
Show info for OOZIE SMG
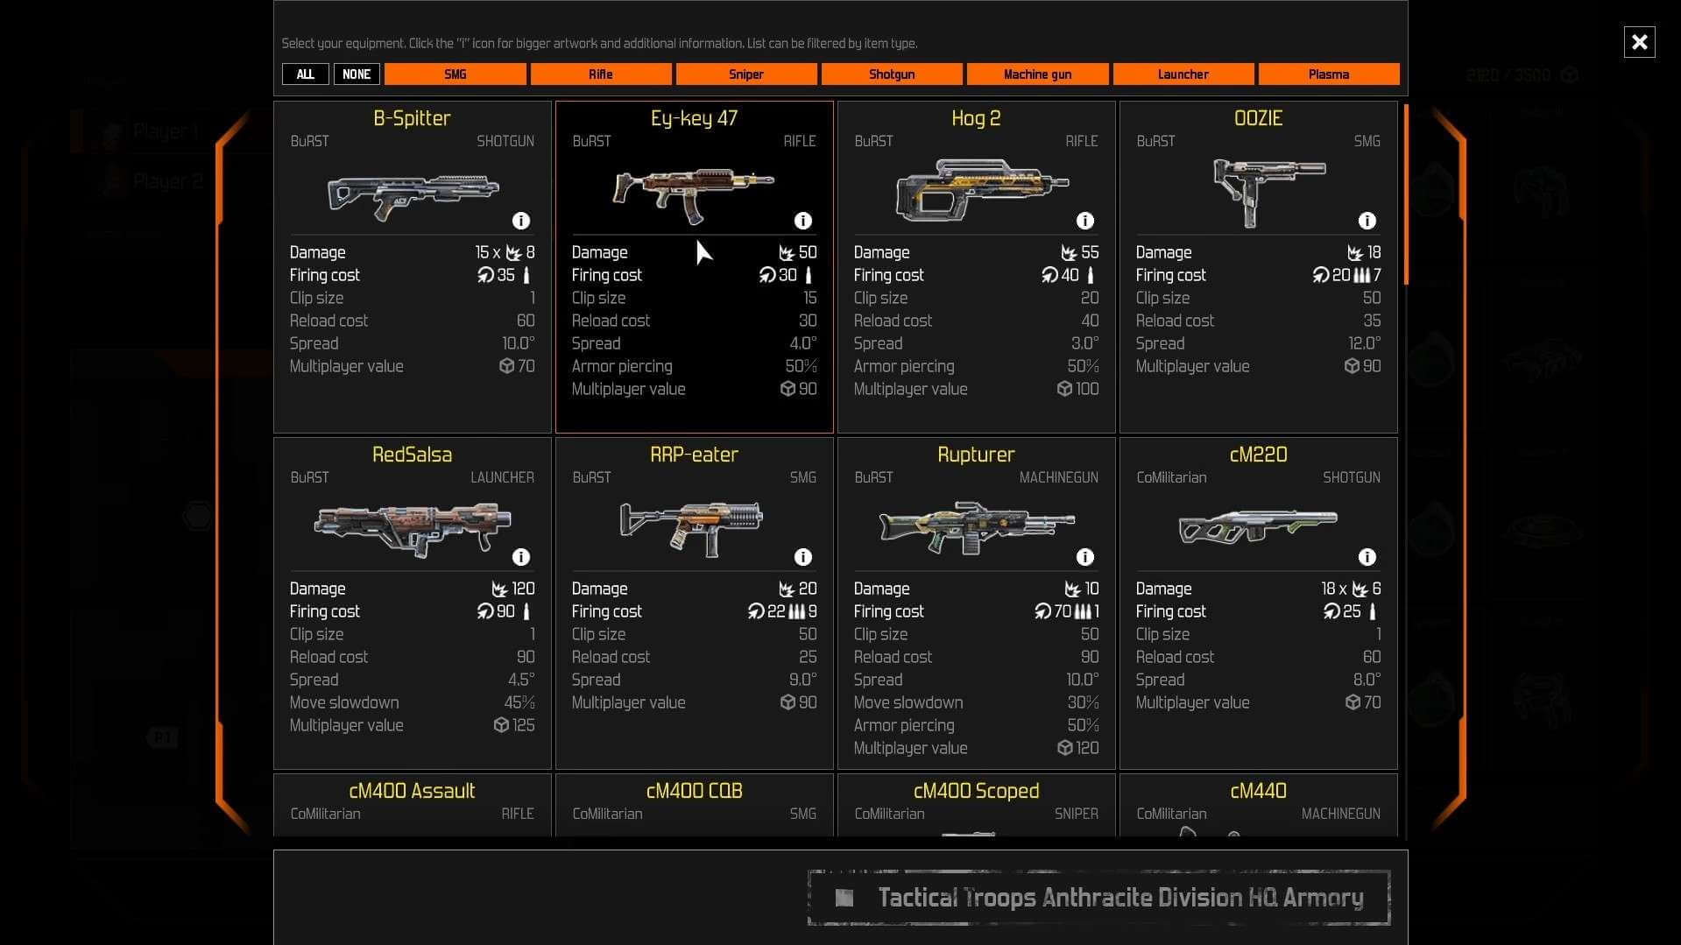point(1367,221)
